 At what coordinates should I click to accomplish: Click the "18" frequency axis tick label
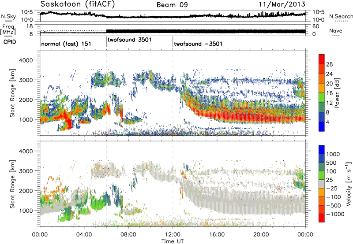click(30, 26)
